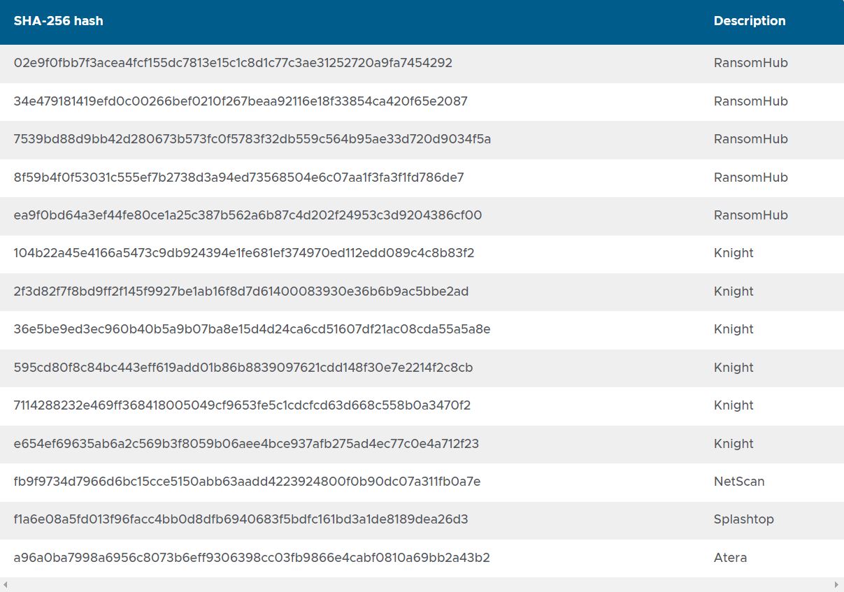Click Knight description for hash 595cd80f8c
The width and height of the screenshot is (844, 592).
[x=734, y=368]
